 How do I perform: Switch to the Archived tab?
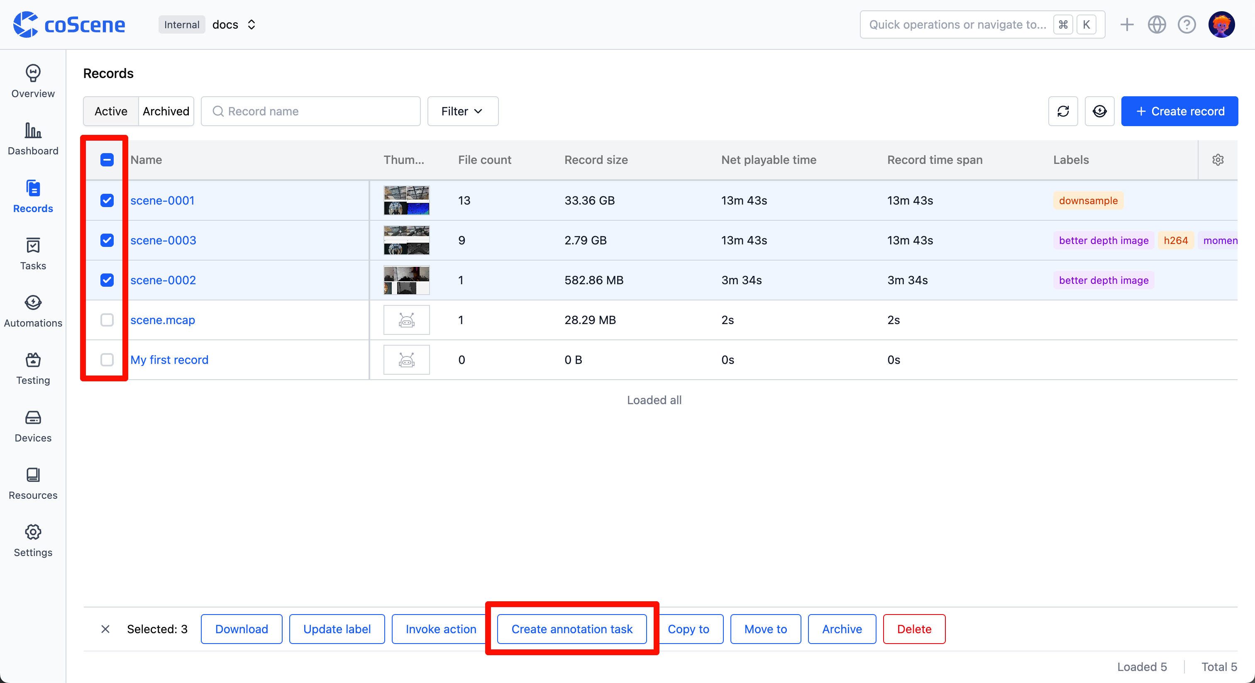tap(166, 111)
